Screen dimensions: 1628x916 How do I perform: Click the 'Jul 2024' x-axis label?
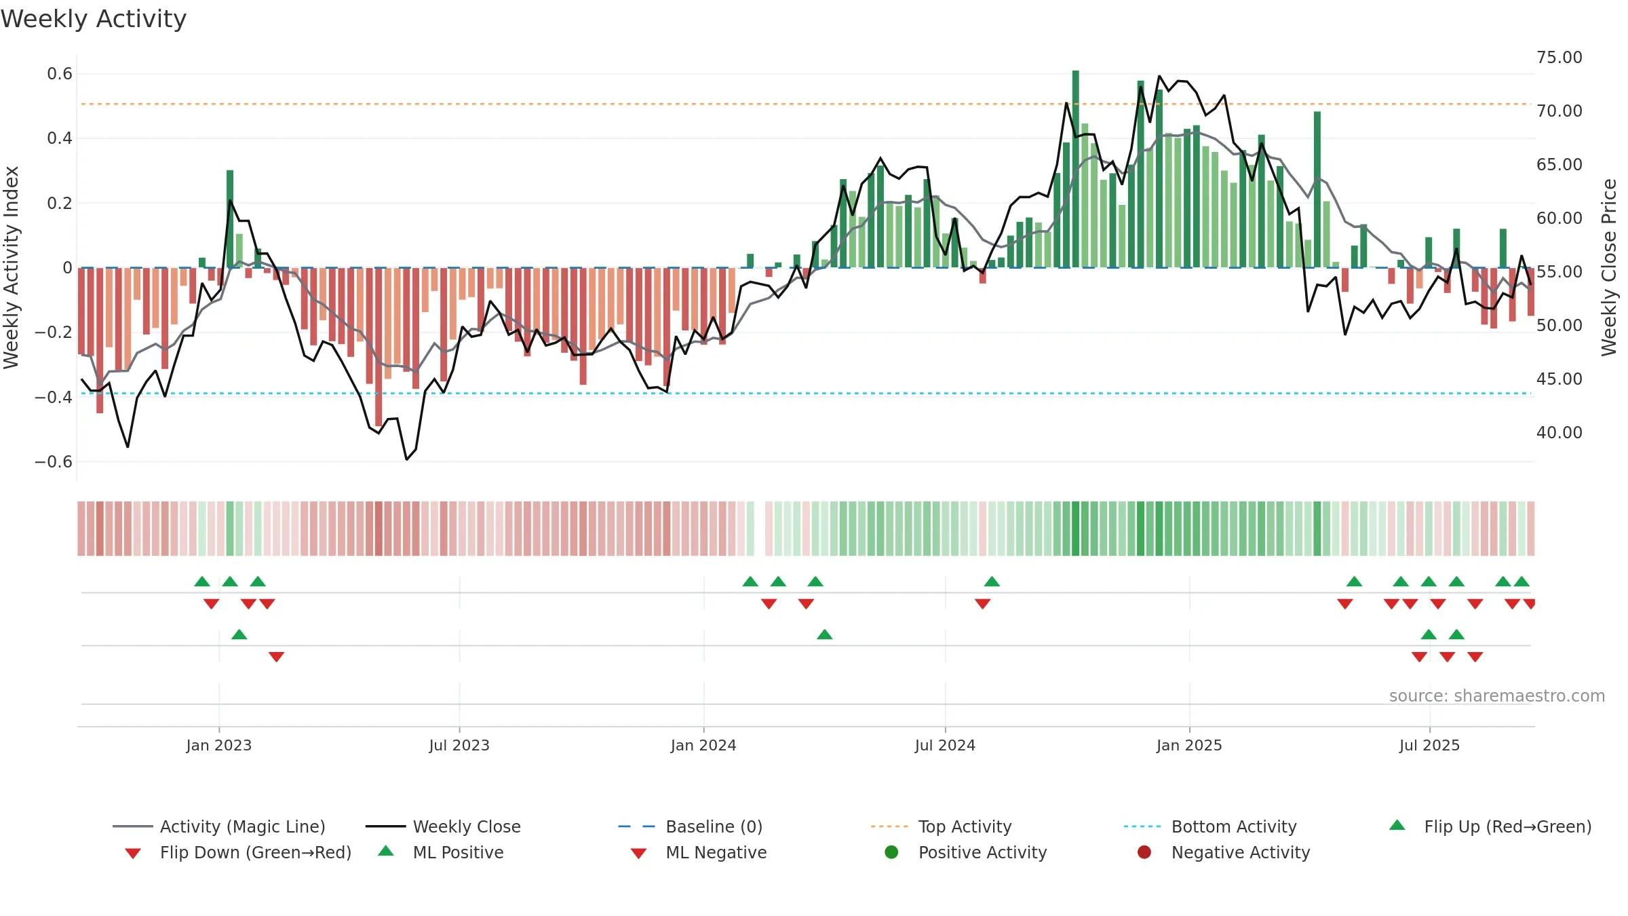(x=945, y=745)
